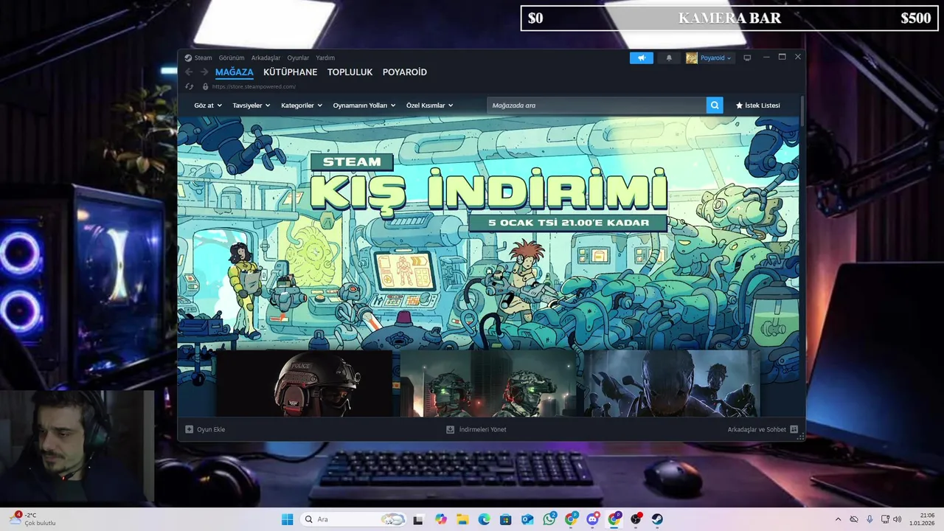Open OBS Studio from the taskbar

pyautogui.click(x=636, y=519)
